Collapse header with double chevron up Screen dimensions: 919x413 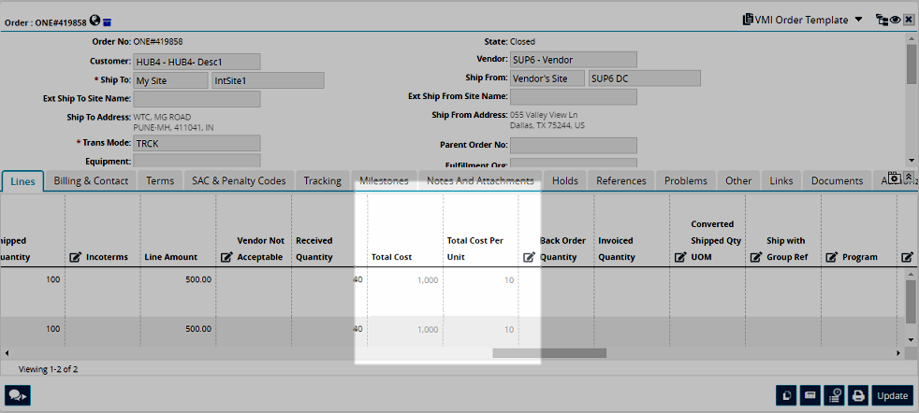(x=909, y=178)
